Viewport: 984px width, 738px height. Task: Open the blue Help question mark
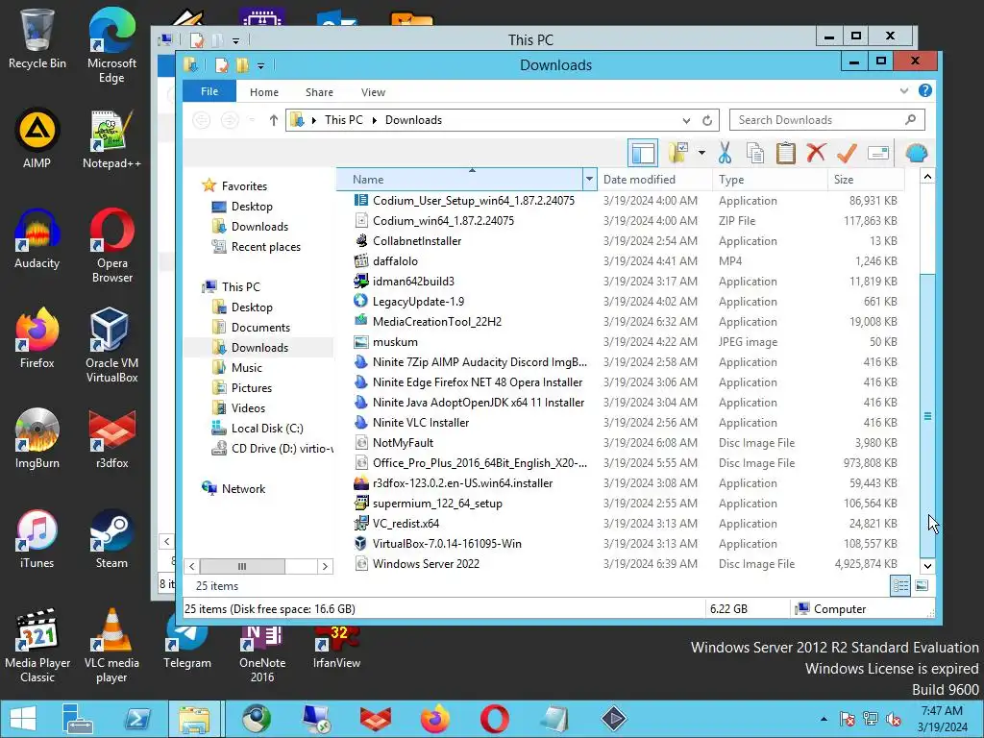(x=925, y=91)
